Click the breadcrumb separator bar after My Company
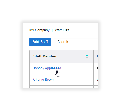121x111 pixels. 52,30
